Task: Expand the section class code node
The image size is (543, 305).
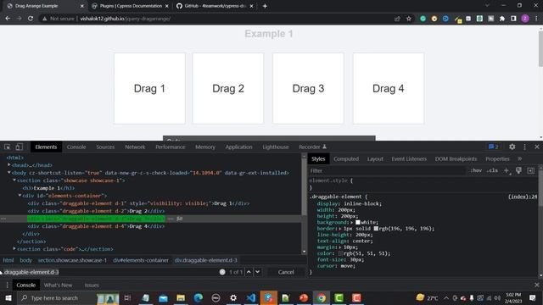Action: (x=14, y=248)
